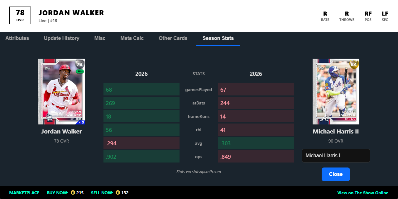
Task: Click the POS RF indicator
Action: click(368, 16)
